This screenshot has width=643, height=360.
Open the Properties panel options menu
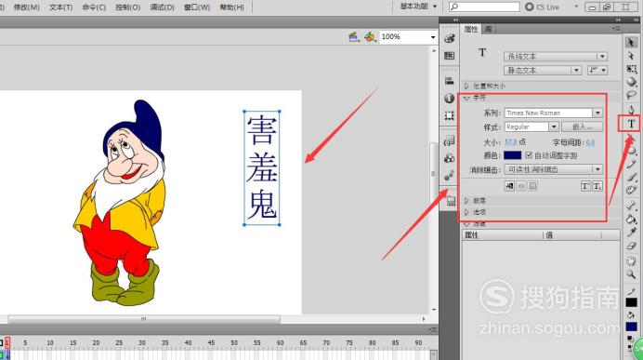pos(616,28)
